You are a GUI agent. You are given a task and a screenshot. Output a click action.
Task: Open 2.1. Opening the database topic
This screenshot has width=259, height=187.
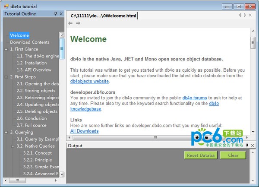tap(38, 84)
